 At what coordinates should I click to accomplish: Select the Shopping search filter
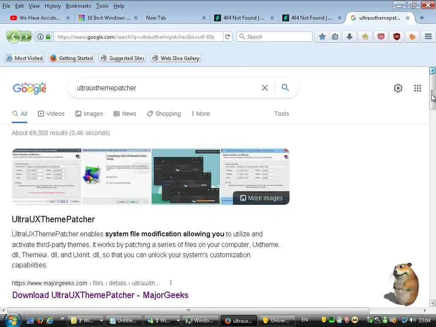pyautogui.click(x=164, y=114)
